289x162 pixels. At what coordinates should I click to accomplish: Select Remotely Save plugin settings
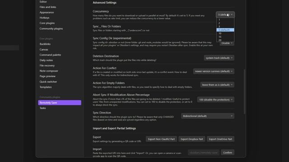tap(60, 103)
